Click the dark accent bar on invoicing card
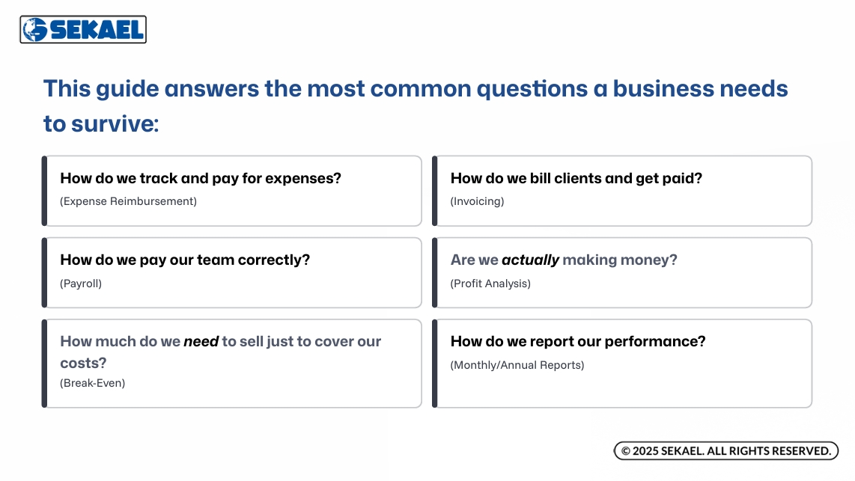 pyautogui.click(x=435, y=191)
